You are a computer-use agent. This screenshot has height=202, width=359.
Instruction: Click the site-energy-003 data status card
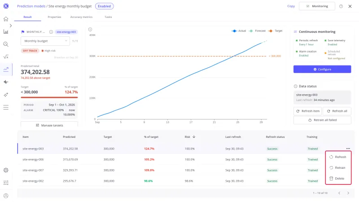click(x=322, y=97)
